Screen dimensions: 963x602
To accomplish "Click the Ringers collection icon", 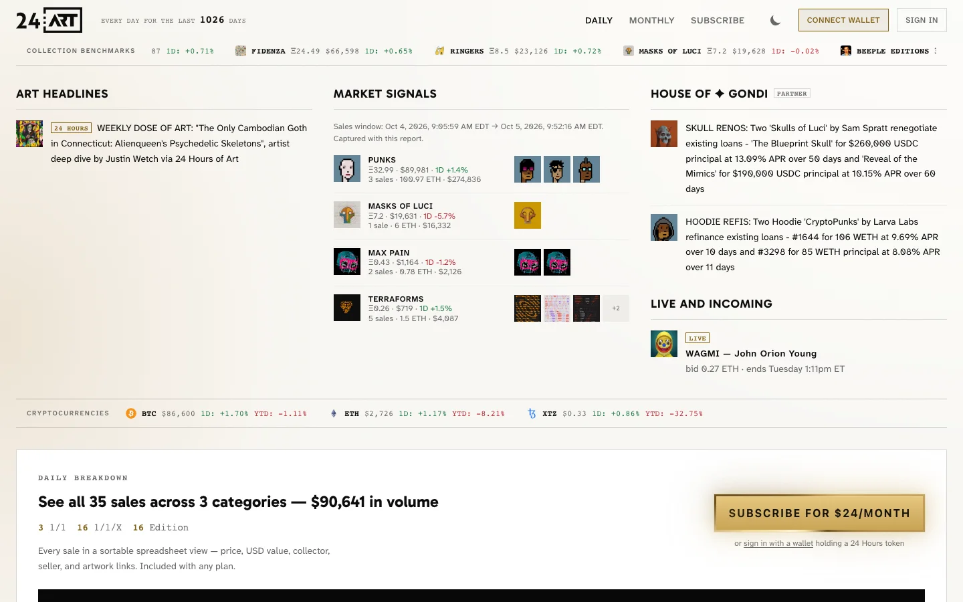I will (439, 51).
